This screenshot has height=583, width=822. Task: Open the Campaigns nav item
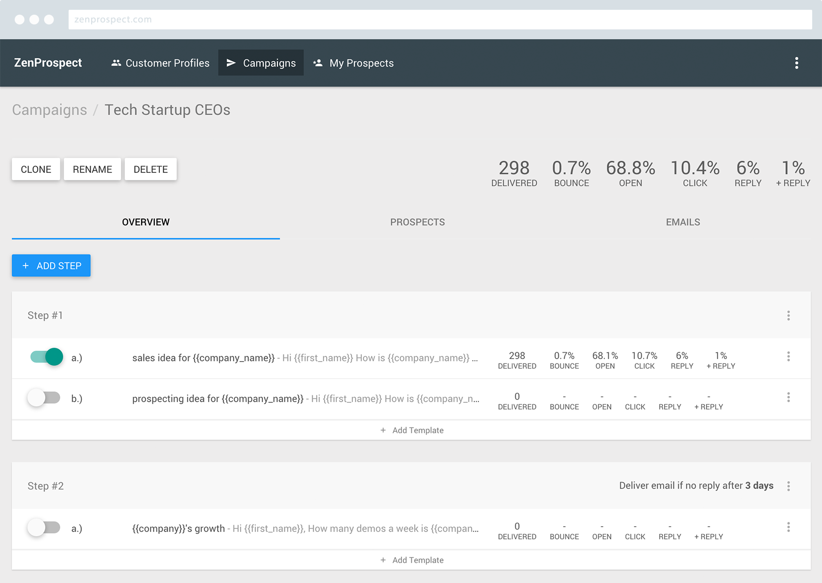pos(261,63)
